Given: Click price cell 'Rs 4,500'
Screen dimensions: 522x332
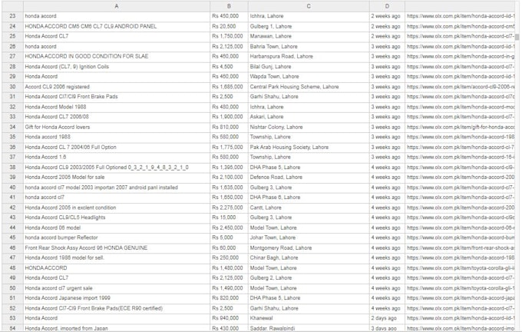Looking at the screenshot, I should [x=229, y=67].
